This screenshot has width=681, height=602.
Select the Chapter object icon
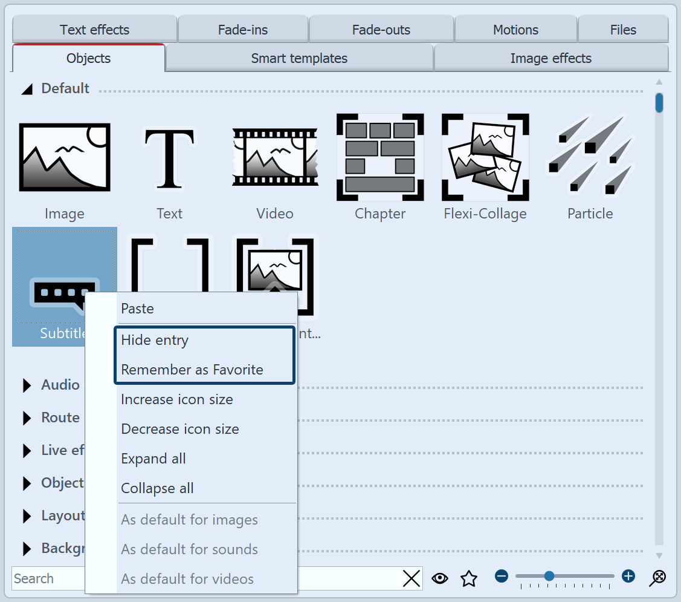(379, 156)
